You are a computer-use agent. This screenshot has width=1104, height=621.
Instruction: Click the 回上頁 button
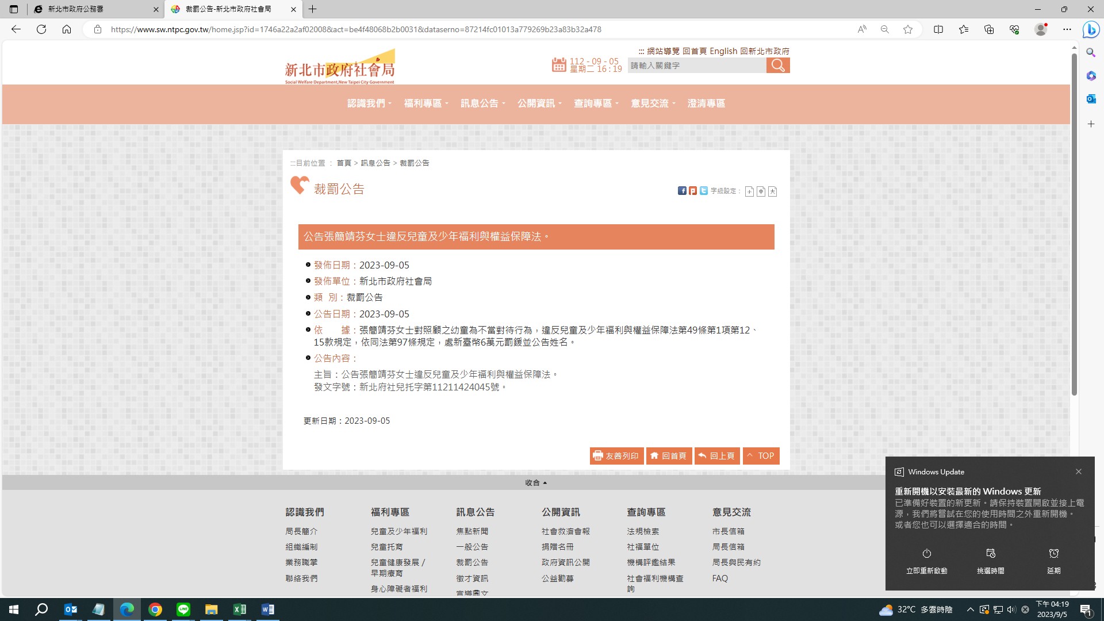[x=717, y=456]
